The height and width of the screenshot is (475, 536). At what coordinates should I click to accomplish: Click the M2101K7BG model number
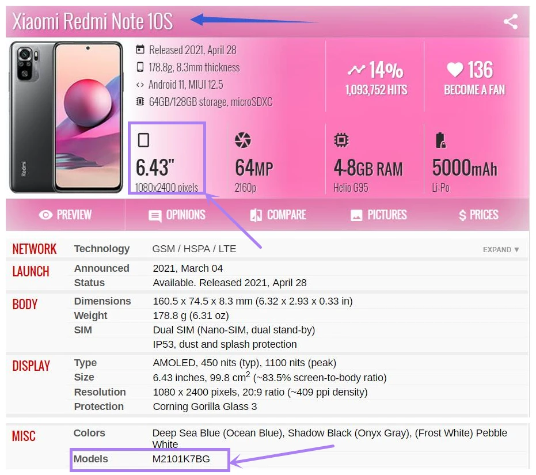(181, 459)
